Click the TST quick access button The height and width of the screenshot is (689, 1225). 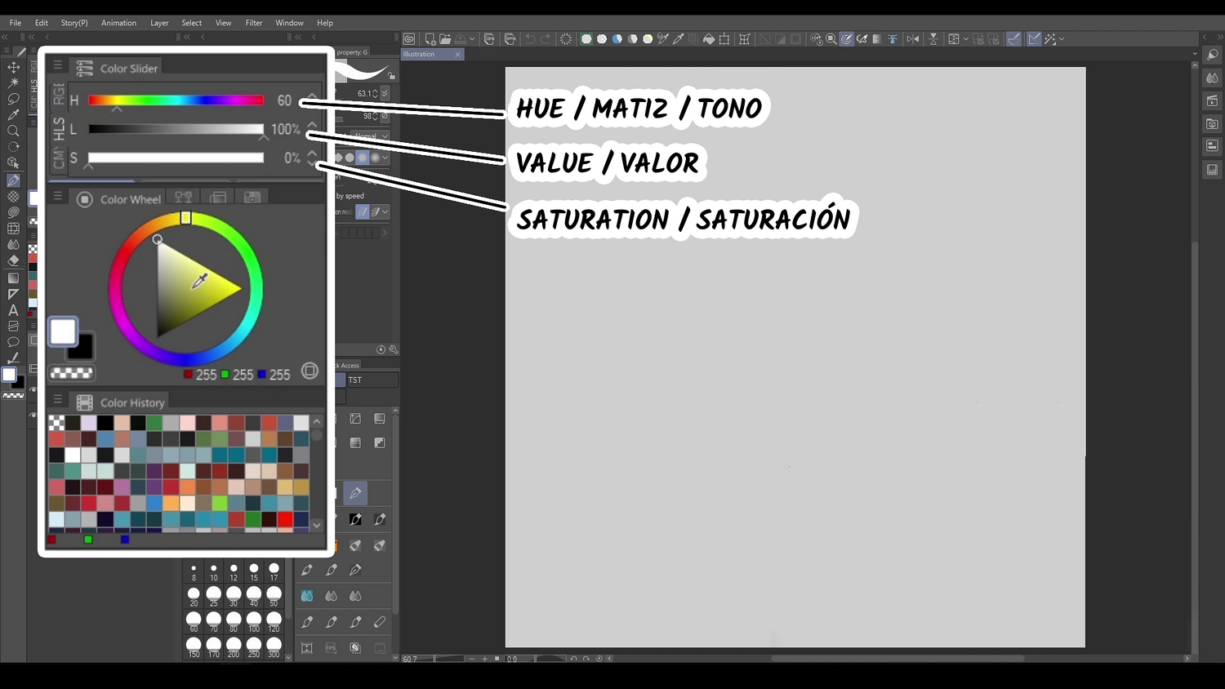[372, 380]
